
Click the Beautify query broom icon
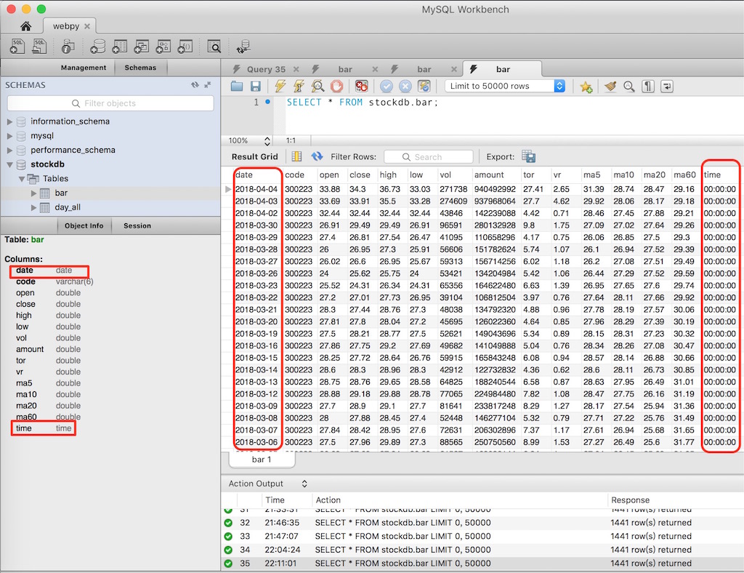[x=611, y=87]
